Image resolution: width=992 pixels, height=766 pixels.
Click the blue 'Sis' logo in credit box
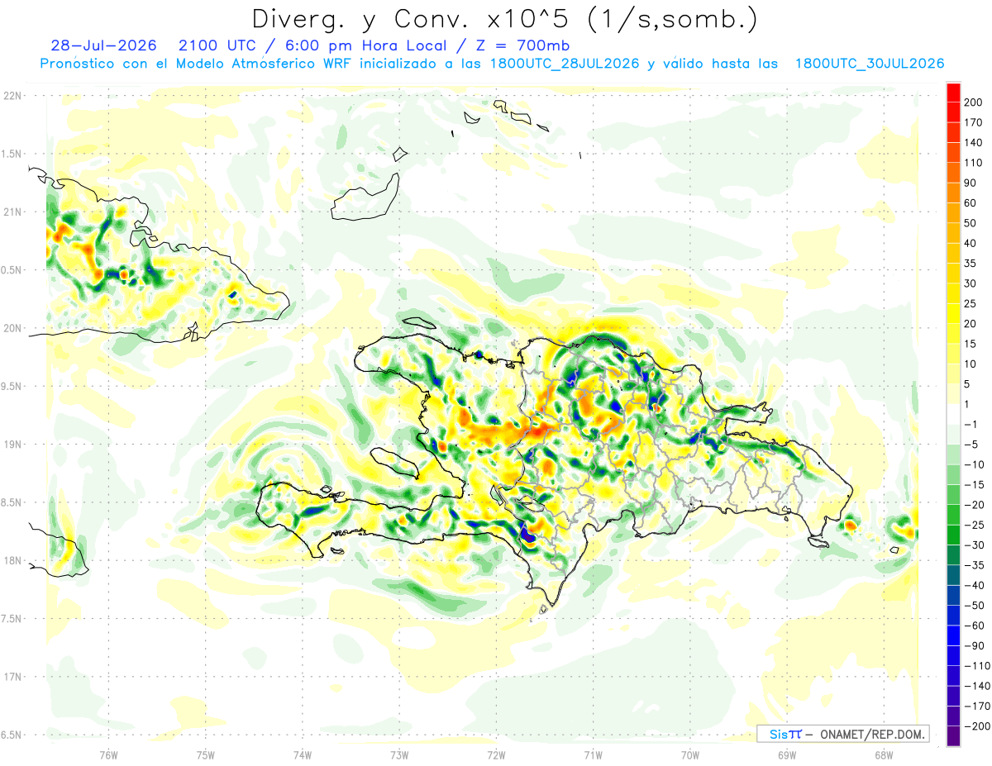click(778, 734)
